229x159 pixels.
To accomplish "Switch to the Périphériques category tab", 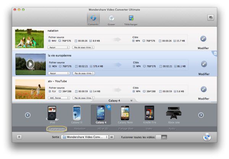I will click(57, 129).
